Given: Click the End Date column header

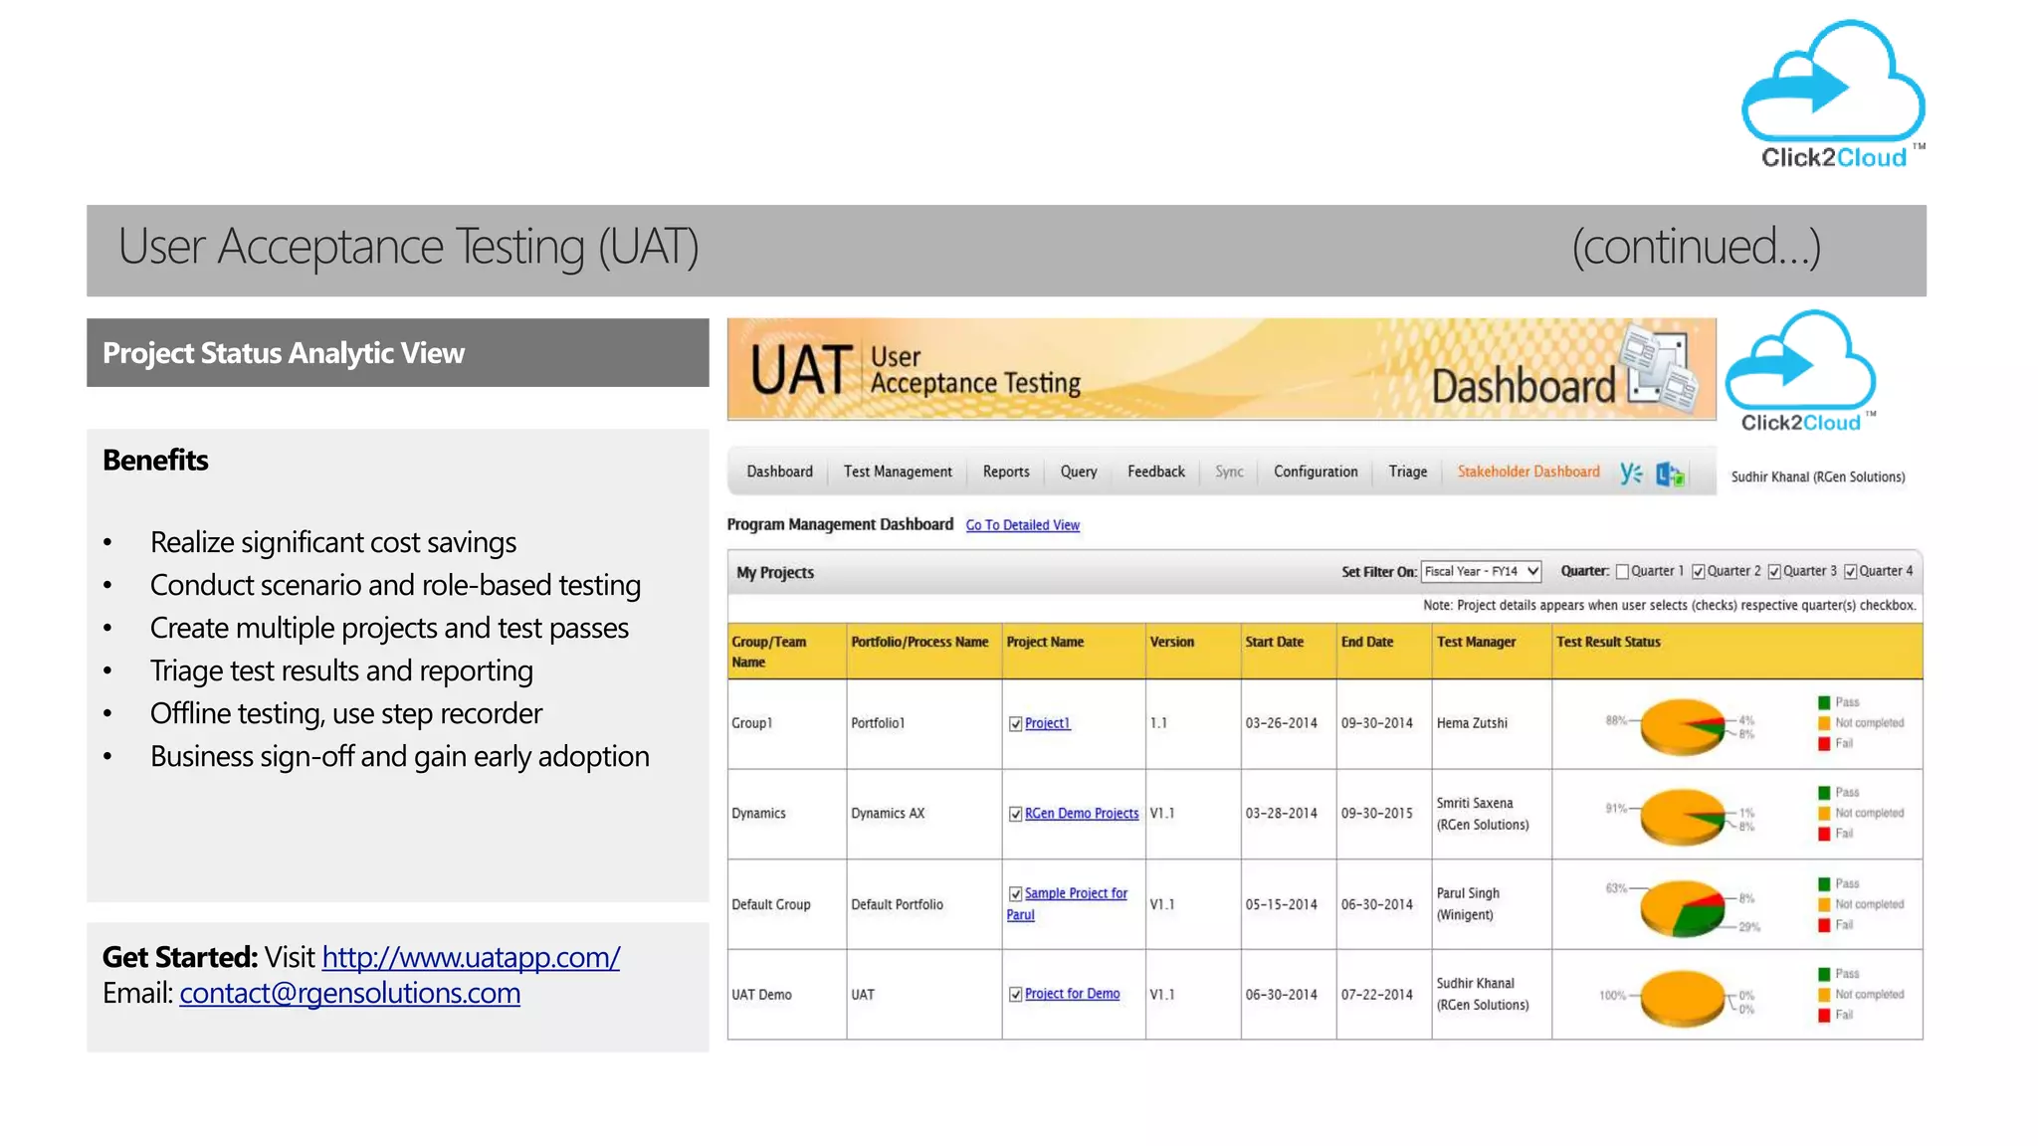Looking at the screenshot, I should pyautogui.click(x=1384, y=652).
